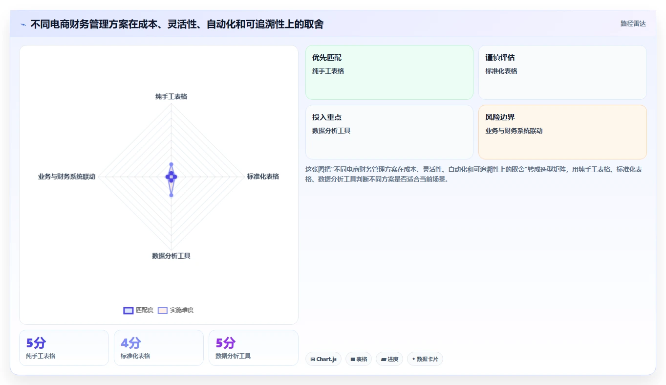Click the description paragraph under the cards
This screenshot has height=385, width=666.
[x=474, y=174]
